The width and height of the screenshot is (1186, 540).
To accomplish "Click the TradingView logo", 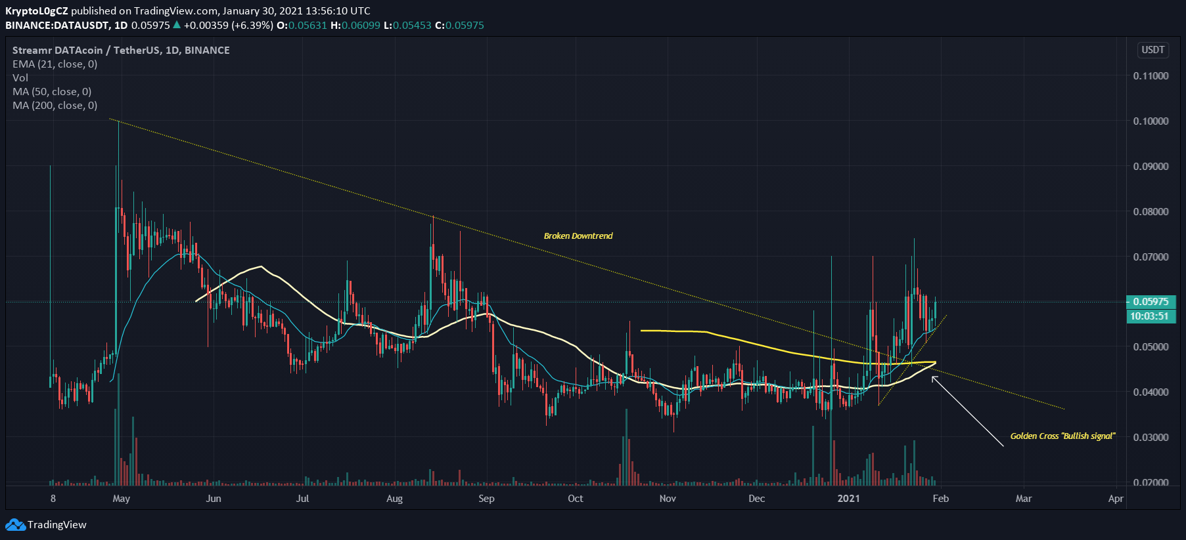I will (x=46, y=525).
